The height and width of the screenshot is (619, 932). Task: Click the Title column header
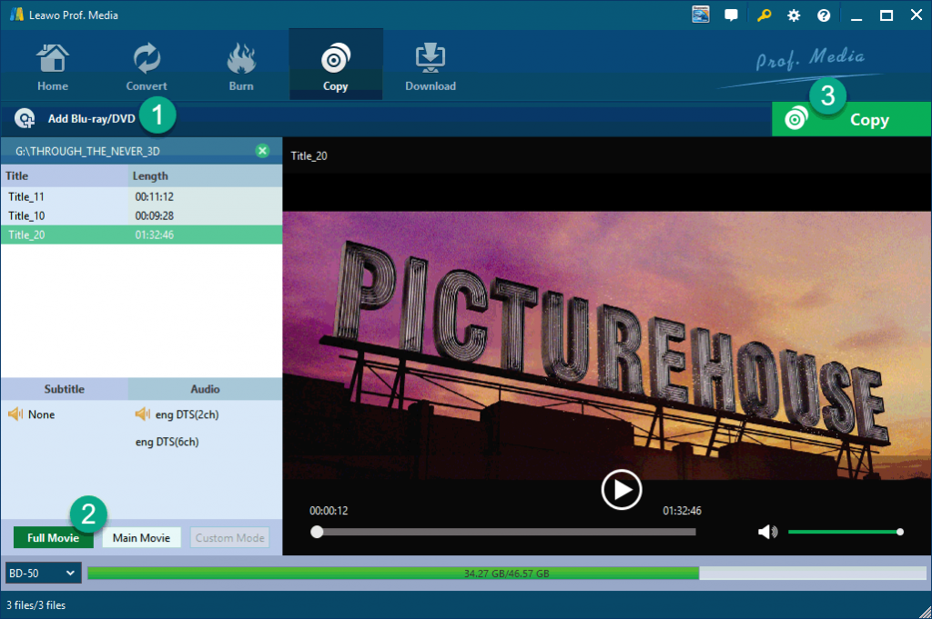(x=65, y=175)
